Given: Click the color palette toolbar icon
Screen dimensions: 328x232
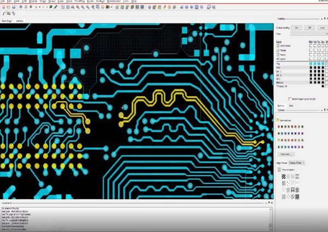Looking at the screenshot, I should click(x=108, y=7).
